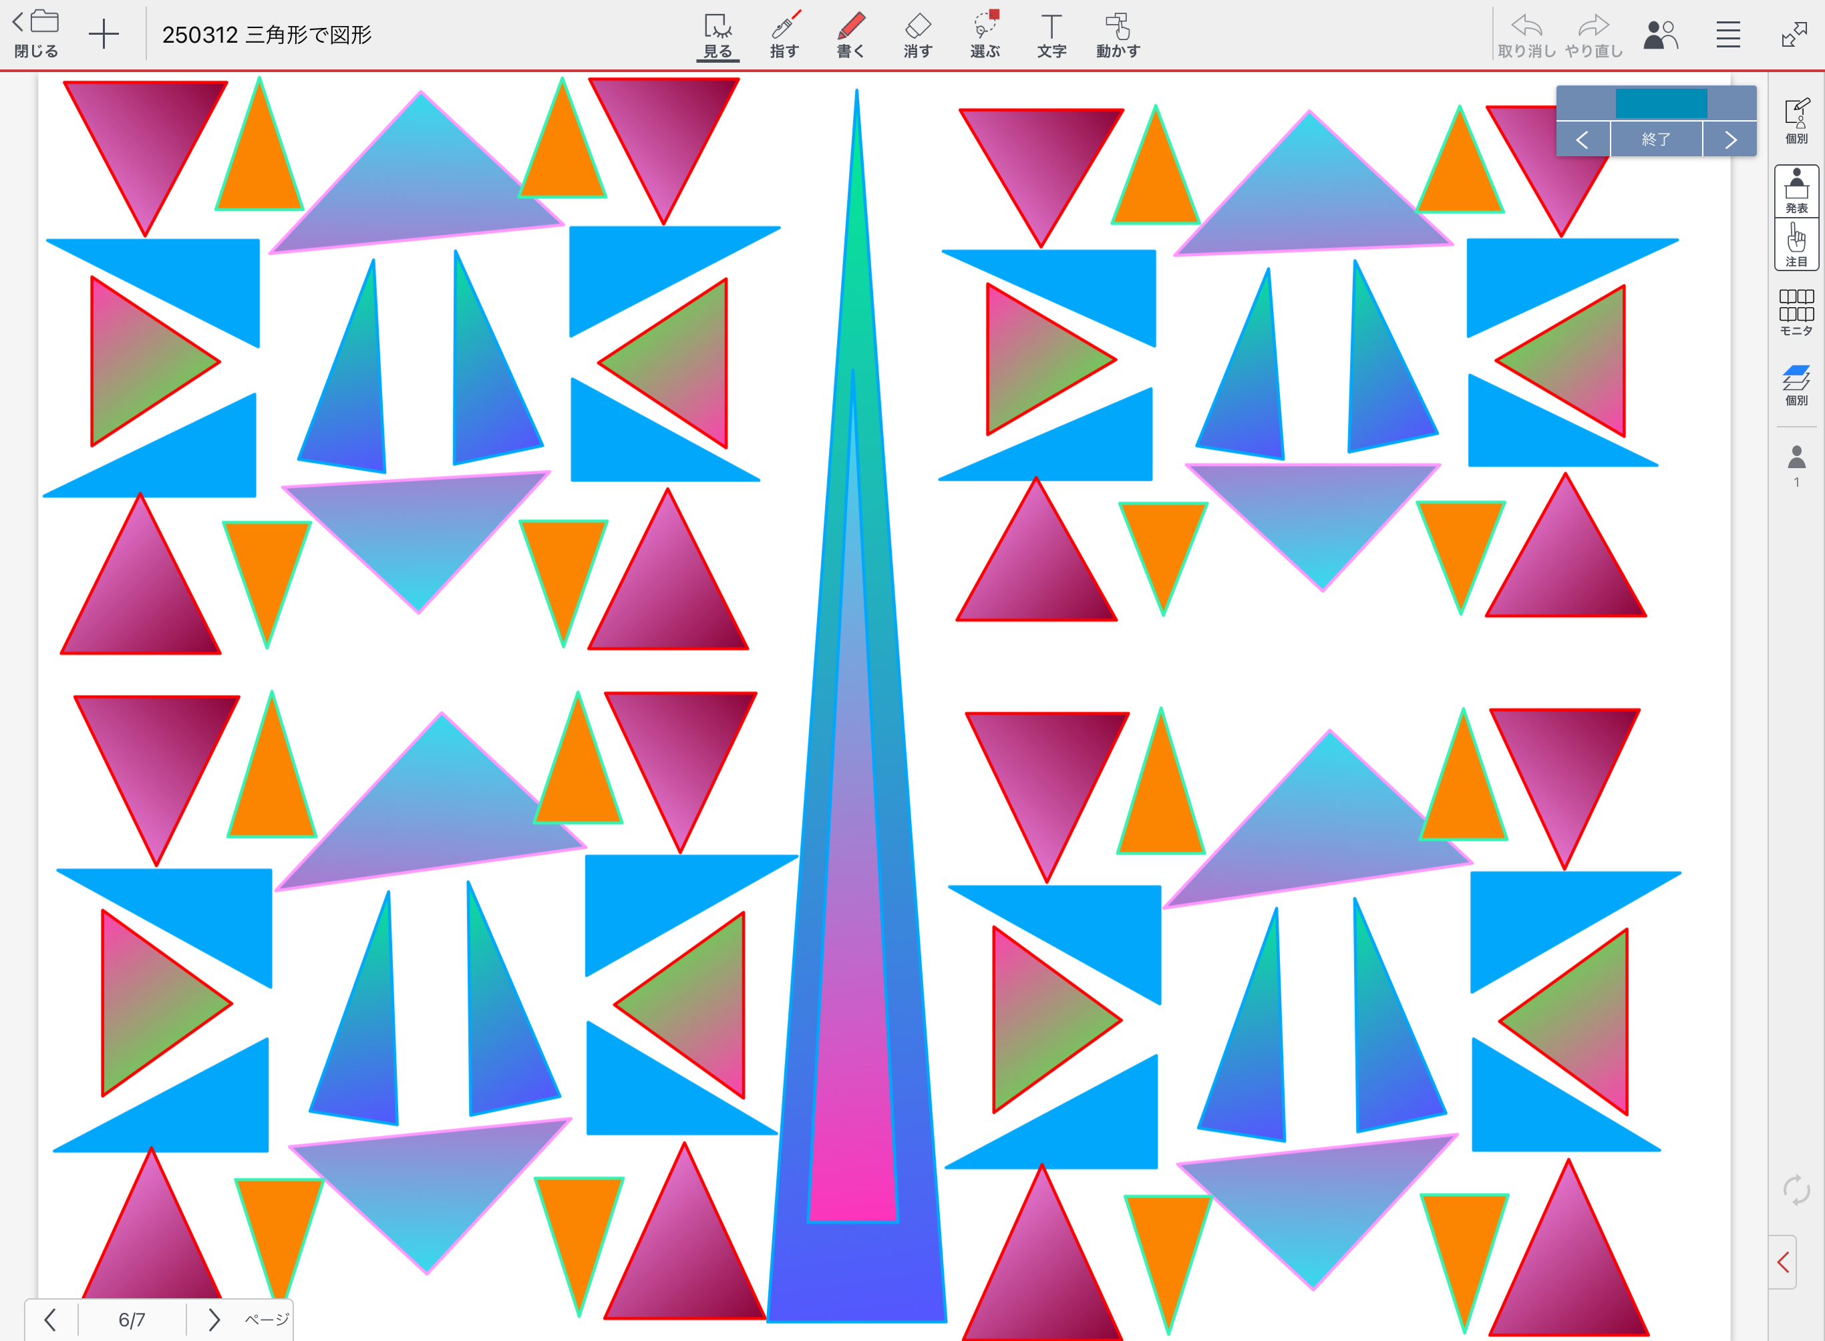Expand the red side panel chevron

[x=1783, y=1262]
